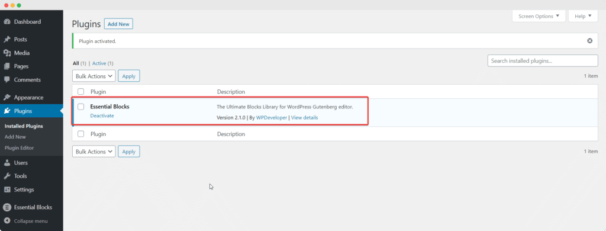Click the bottom Apply button
This screenshot has height=231, width=606.
click(x=128, y=152)
